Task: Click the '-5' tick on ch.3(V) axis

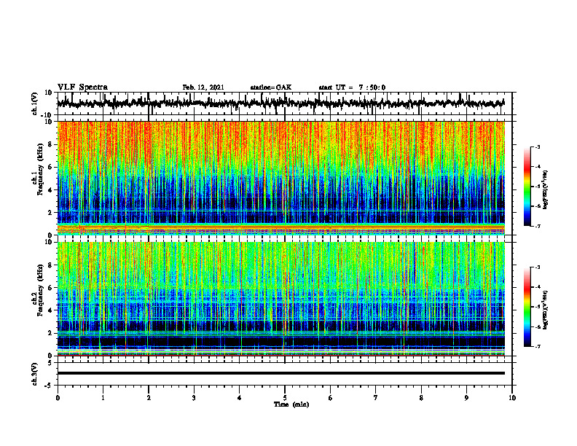Action: coord(48,386)
